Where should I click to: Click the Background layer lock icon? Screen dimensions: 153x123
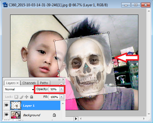[x=54, y=115]
